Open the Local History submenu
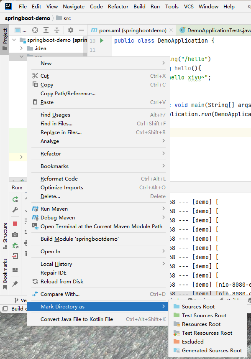 [x=98, y=264]
